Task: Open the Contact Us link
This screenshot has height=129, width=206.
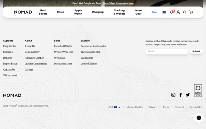Action: [9, 70]
